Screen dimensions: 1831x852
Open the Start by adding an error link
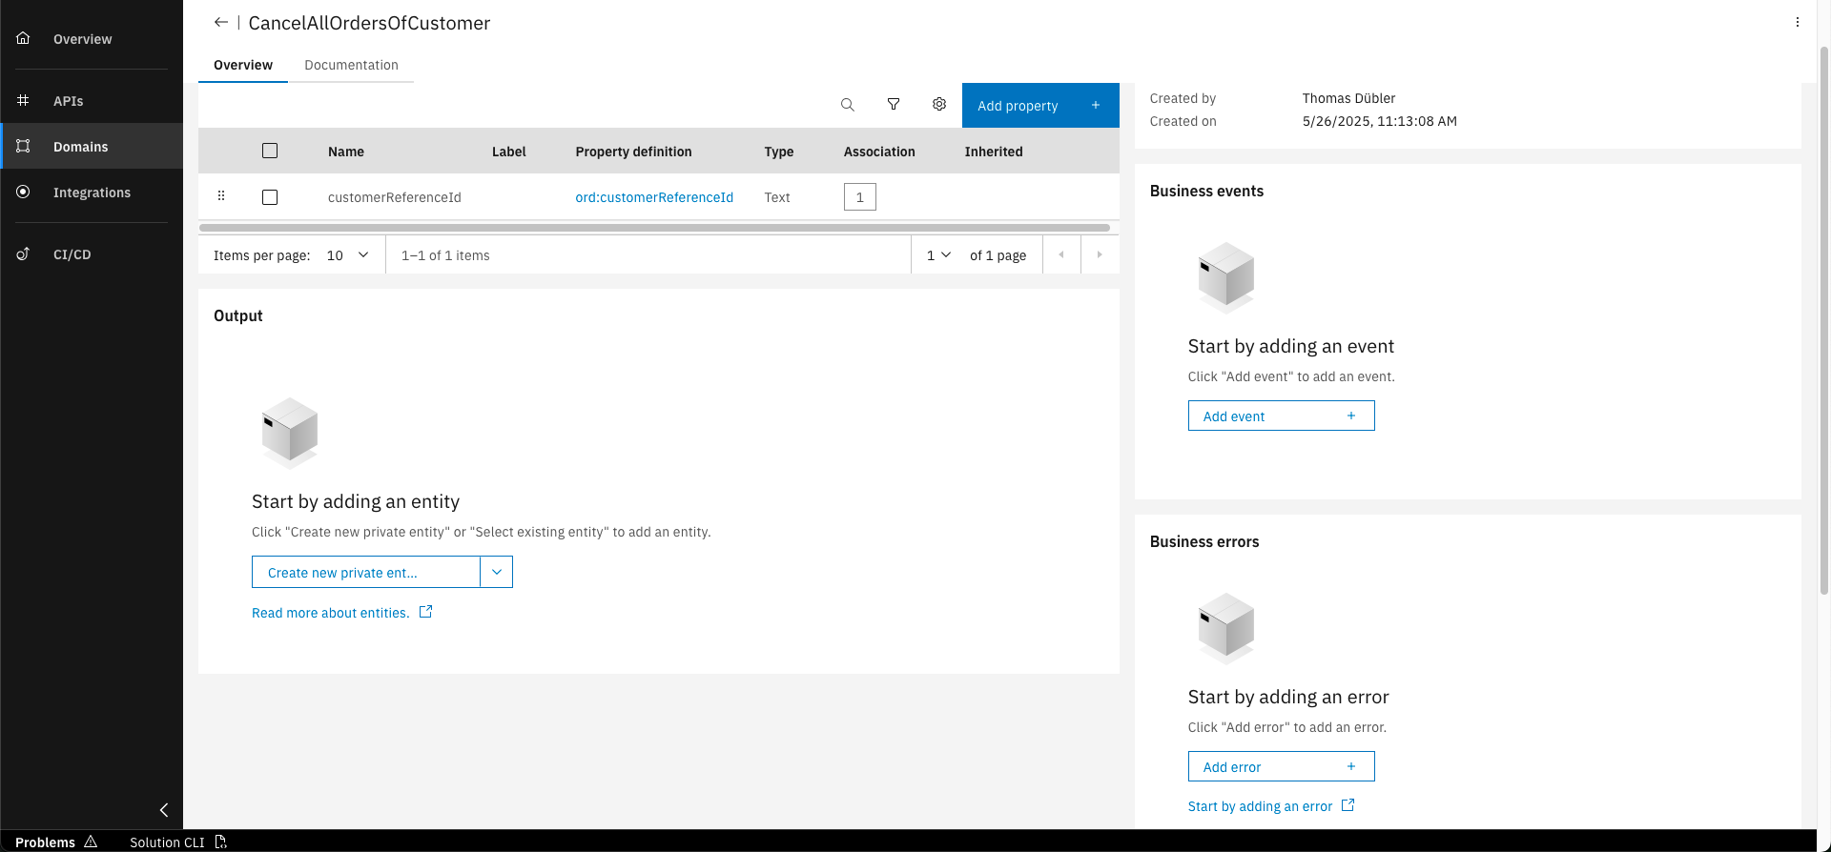tap(1260, 806)
